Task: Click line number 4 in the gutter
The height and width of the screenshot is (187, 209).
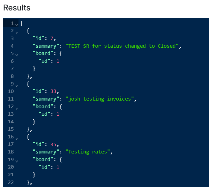Action: 12,46
